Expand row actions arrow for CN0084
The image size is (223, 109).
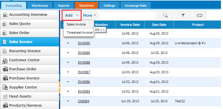pos(68,101)
